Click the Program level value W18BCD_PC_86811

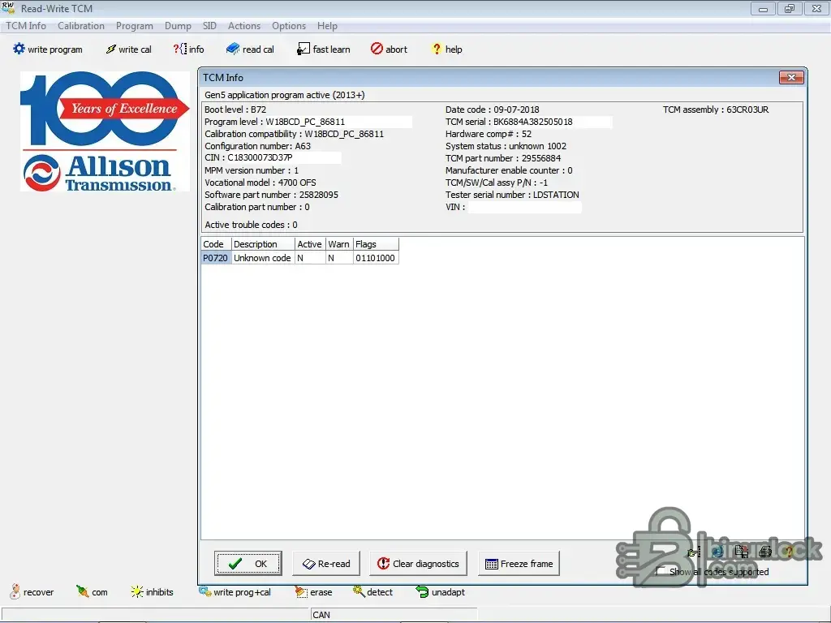click(x=305, y=122)
